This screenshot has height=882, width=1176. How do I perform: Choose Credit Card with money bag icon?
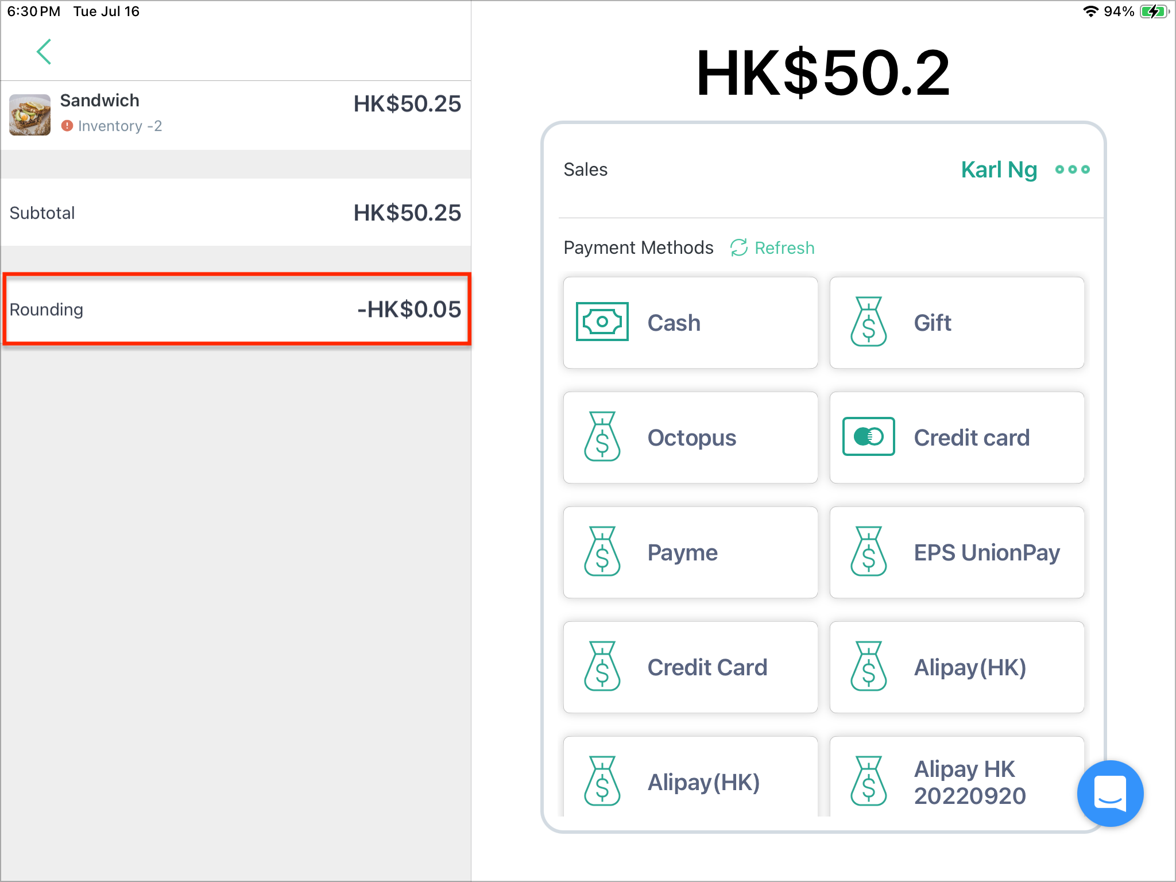[690, 667]
